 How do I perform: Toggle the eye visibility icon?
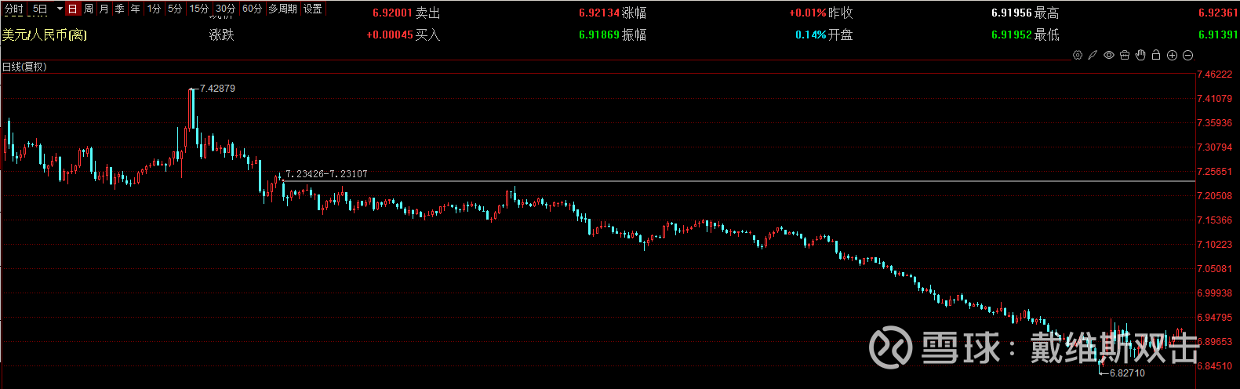click(x=1109, y=55)
